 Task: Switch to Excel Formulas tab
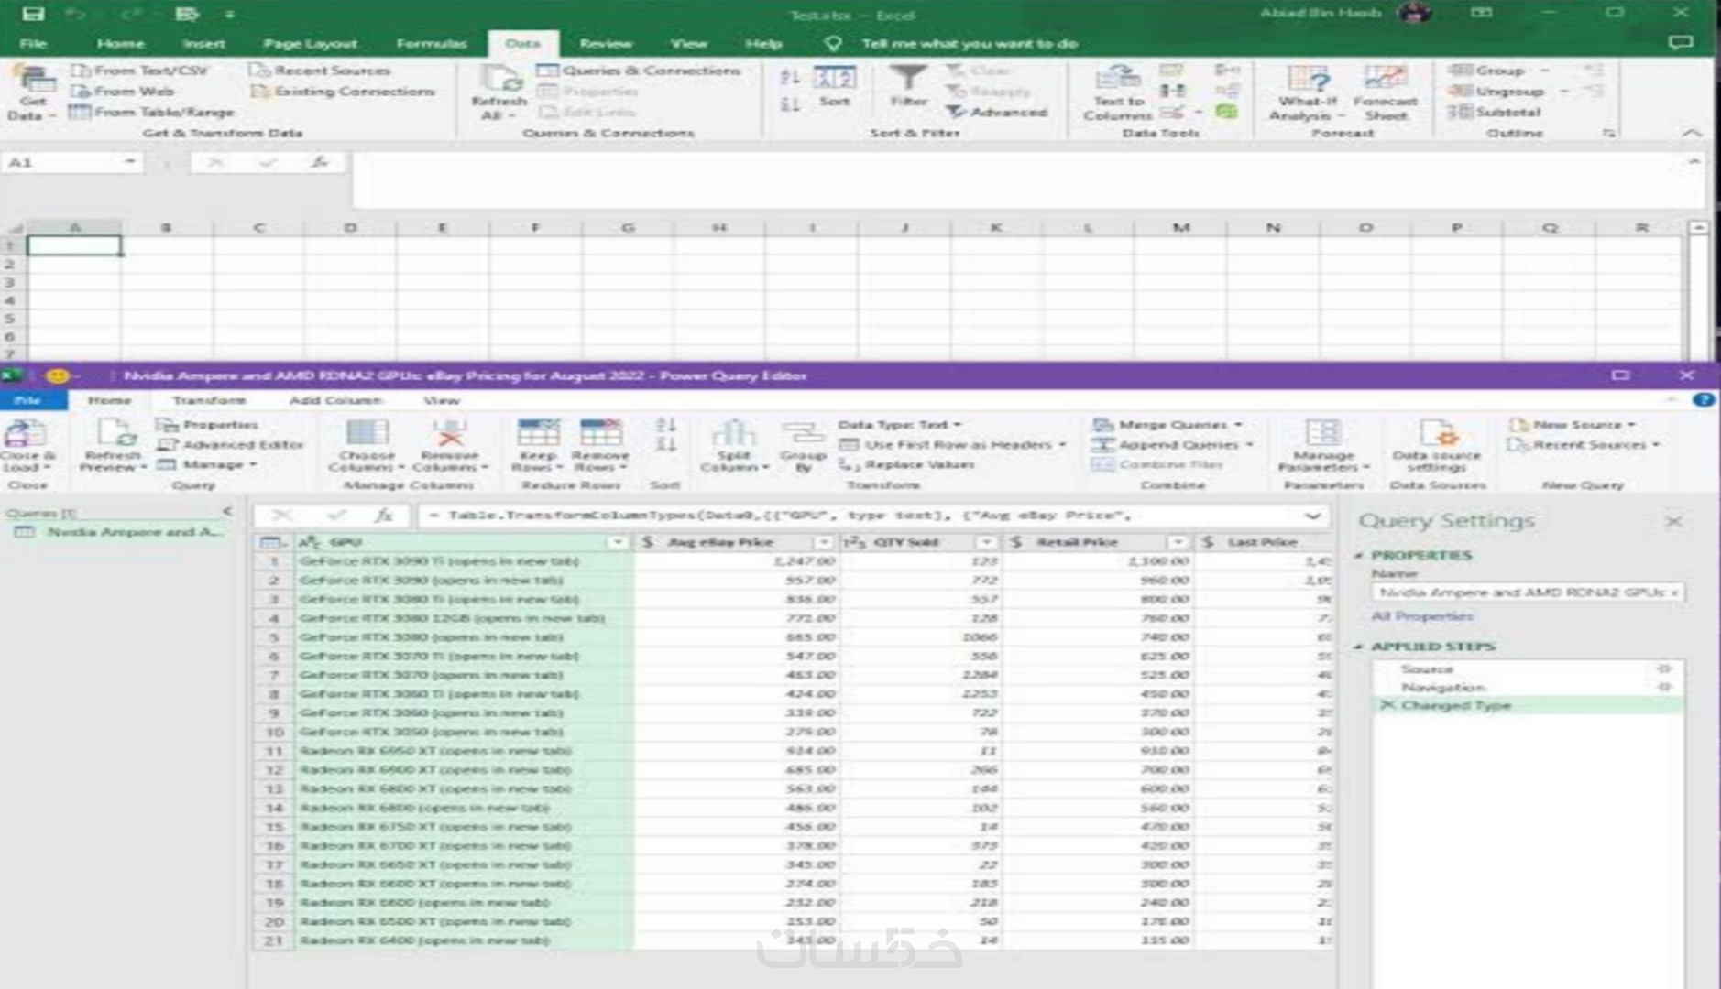[431, 43]
